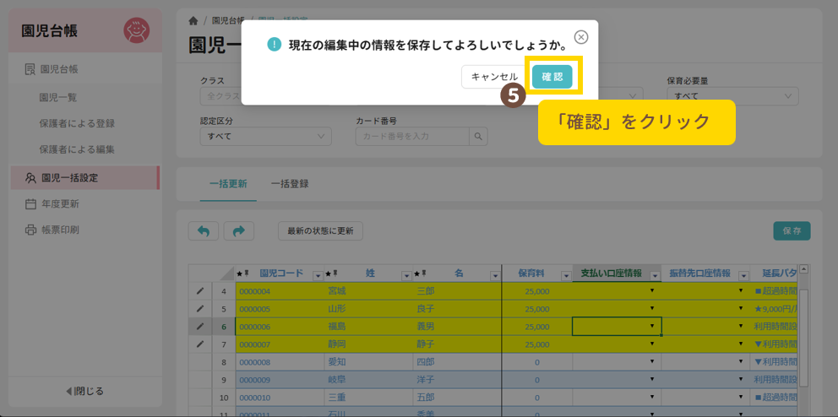Click the pencil edit icon for row 7
The height and width of the screenshot is (417, 838).
point(200,344)
